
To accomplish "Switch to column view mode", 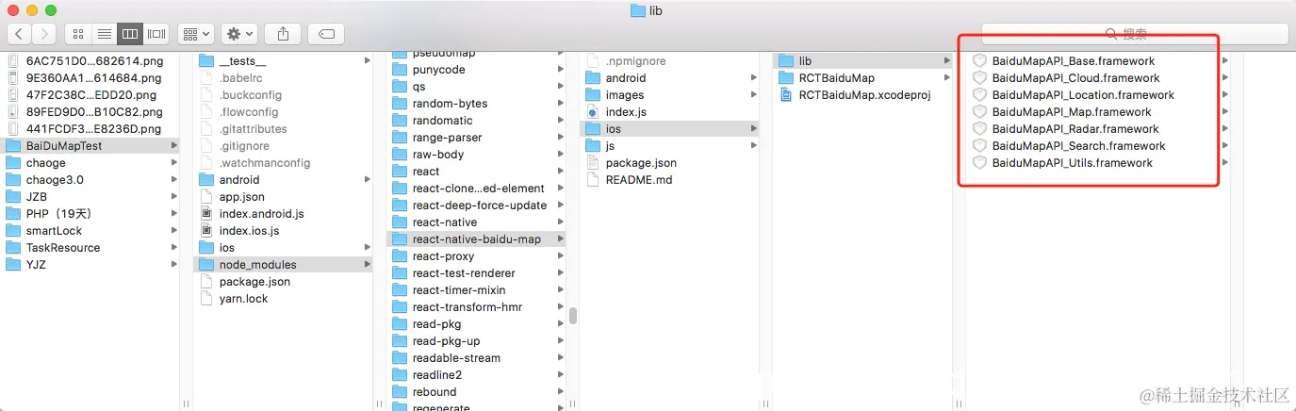I will point(130,34).
